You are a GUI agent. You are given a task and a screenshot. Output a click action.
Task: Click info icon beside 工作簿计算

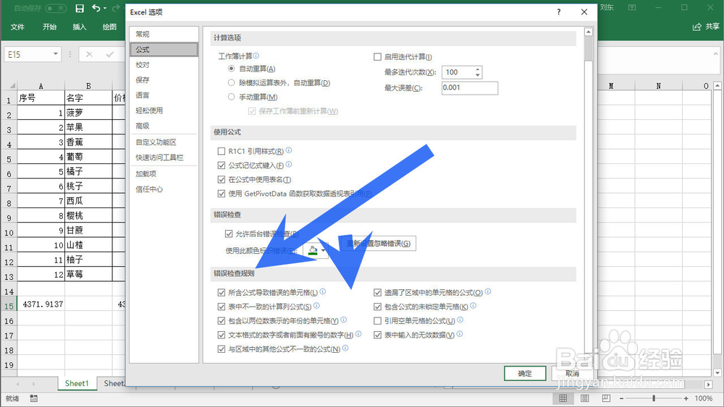[x=256, y=56]
